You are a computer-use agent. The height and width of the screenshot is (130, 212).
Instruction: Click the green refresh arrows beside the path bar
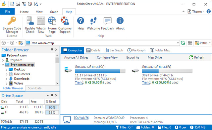point(183,43)
